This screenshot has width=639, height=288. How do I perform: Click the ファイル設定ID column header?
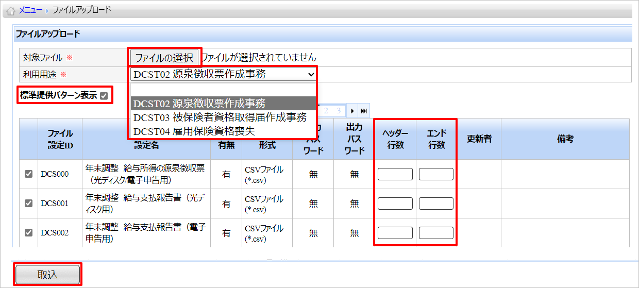60,139
